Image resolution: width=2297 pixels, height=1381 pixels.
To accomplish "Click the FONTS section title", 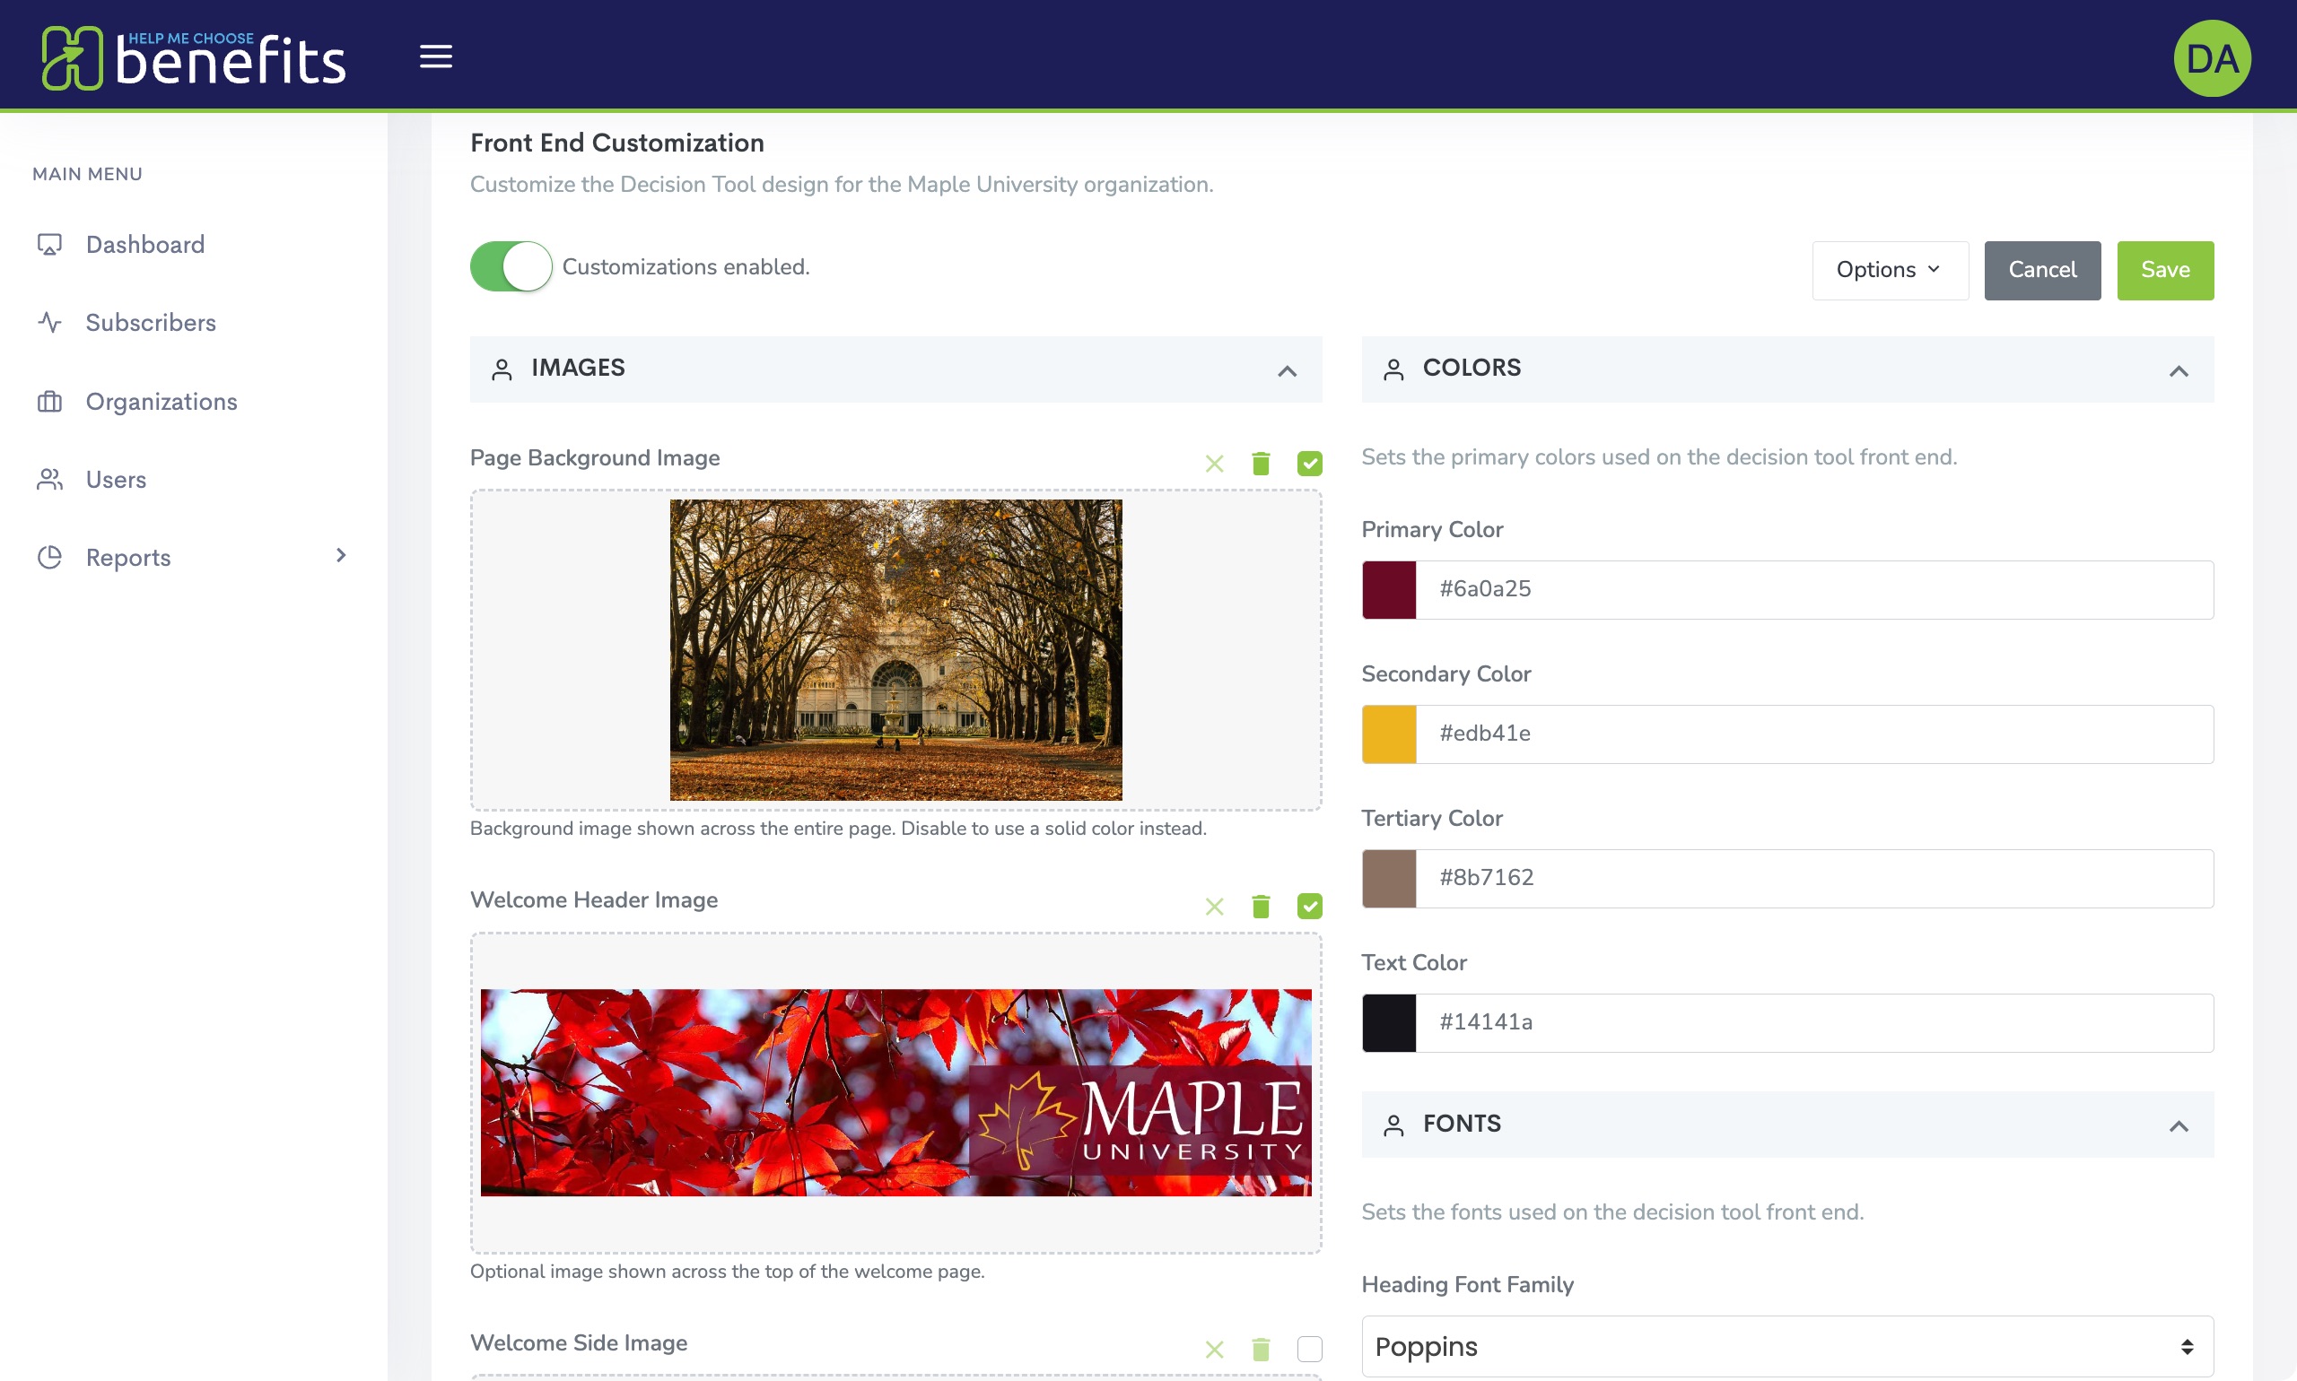I will 1462,1125.
